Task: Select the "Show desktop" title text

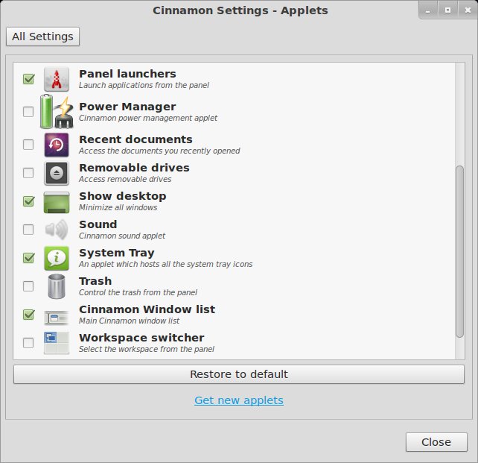Action: click(123, 196)
